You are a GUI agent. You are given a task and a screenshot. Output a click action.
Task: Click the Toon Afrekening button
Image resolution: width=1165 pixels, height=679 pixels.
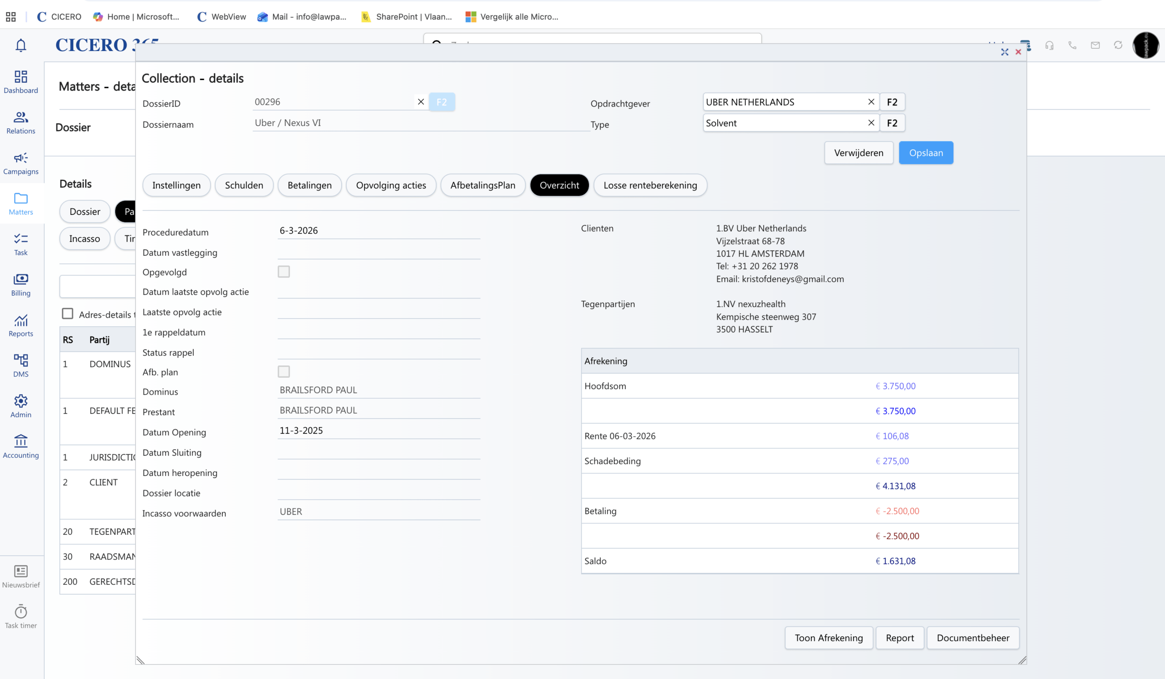(828, 638)
